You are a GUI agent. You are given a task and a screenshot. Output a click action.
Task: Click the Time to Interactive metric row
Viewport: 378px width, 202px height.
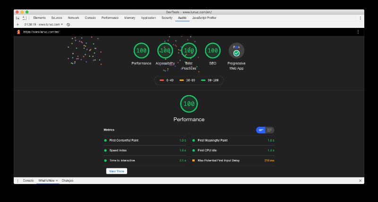[x=145, y=160]
